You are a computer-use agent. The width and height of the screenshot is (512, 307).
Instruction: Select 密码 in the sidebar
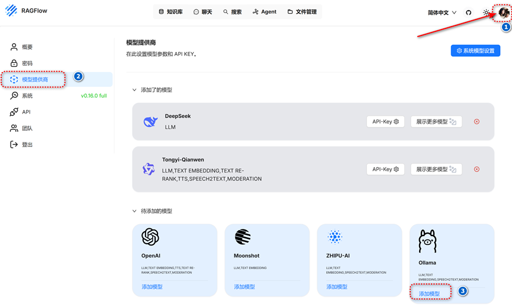point(57,63)
